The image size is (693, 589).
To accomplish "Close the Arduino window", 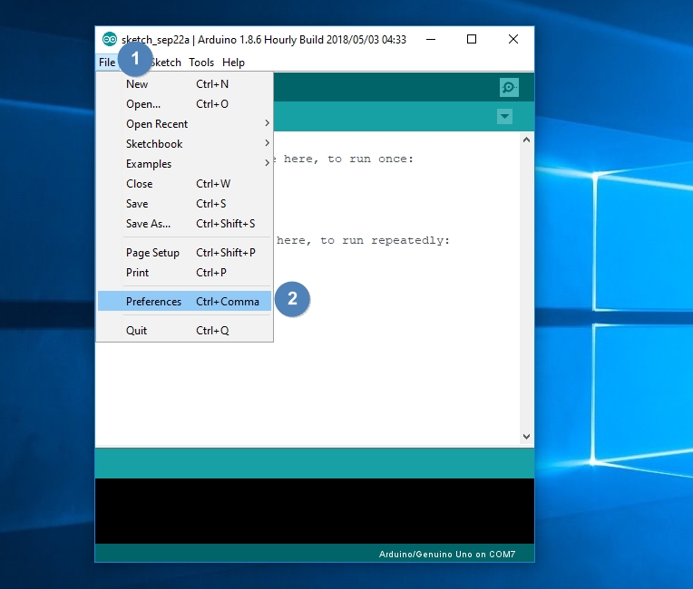I will (513, 39).
